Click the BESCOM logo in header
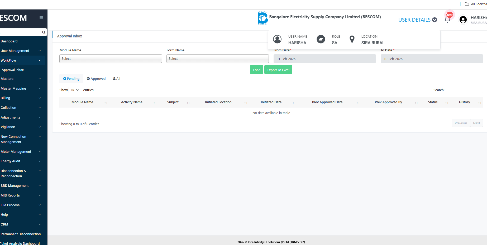The width and height of the screenshot is (487, 245). (262, 18)
